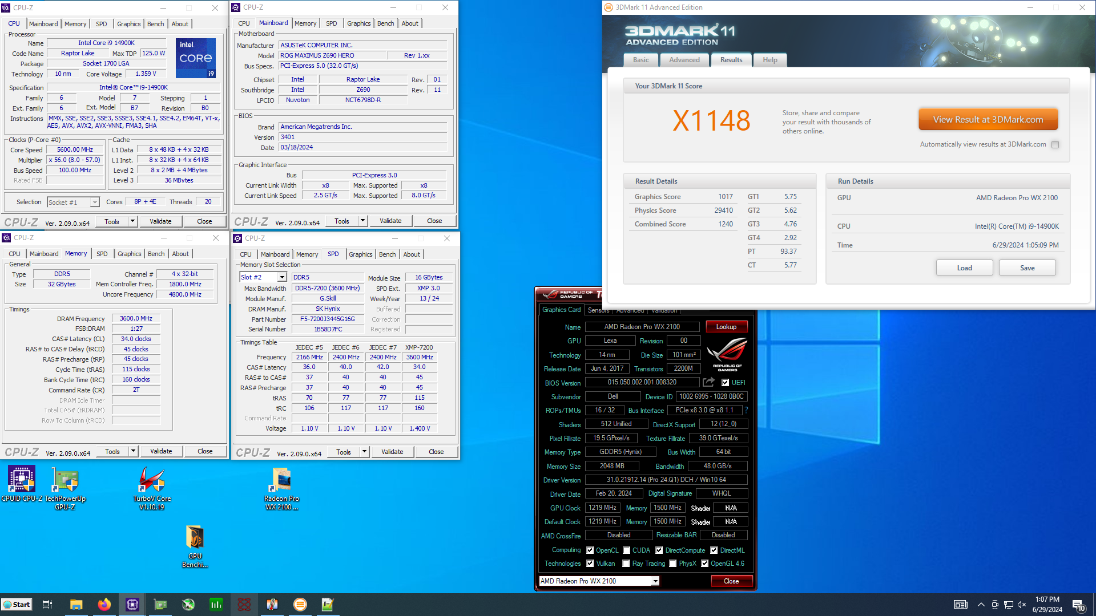Toggle the OpenCL checkbox
1096x616 pixels.
(590, 550)
